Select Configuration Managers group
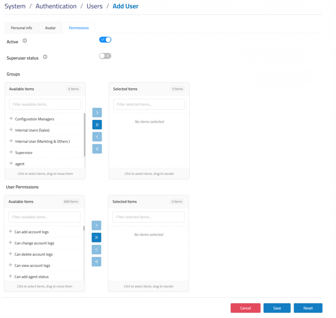Viewport: 336px width, 318px height. click(x=44, y=119)
